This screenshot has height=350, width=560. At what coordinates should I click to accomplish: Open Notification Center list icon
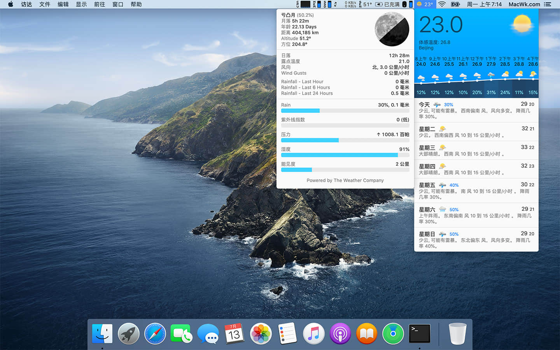548,4
